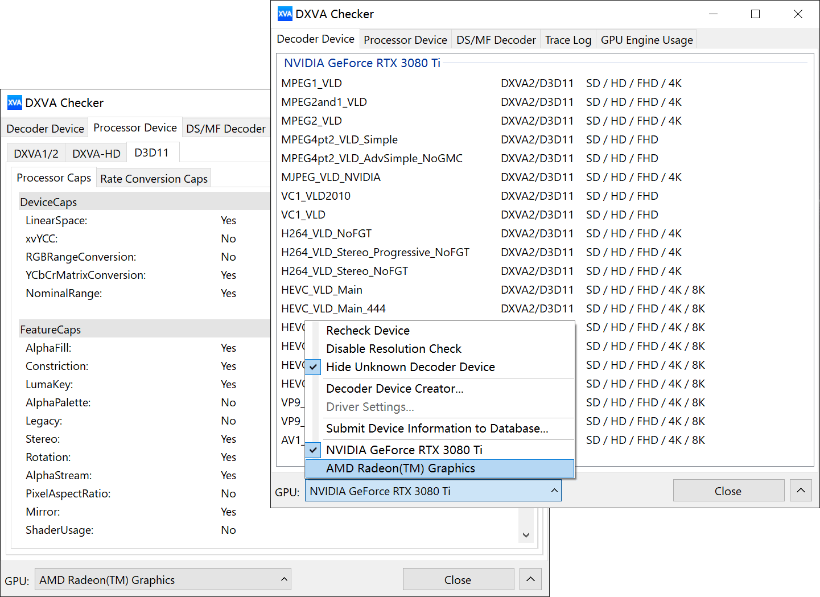The image size is (820, 597).
Task: Click Close button in back window
Action: pyautogui.click(x=458, y=580)
